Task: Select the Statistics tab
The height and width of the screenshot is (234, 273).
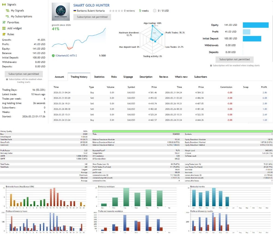Action: point(99,77)
